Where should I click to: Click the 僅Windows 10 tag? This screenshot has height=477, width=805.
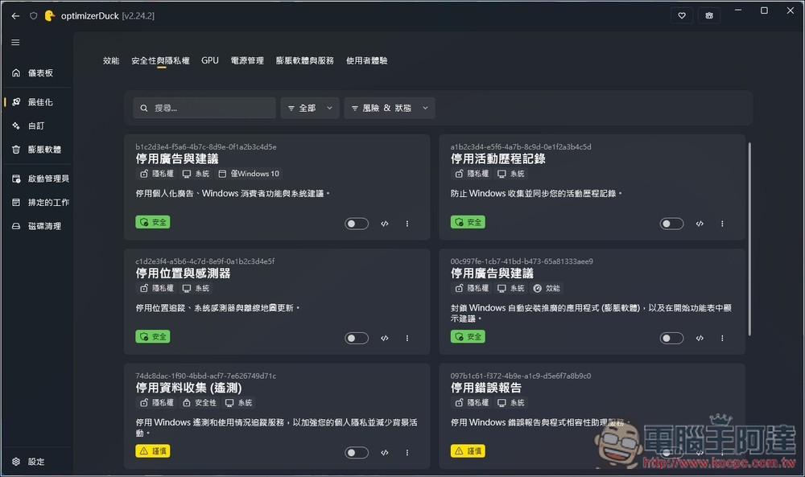[x=250, y=174]
